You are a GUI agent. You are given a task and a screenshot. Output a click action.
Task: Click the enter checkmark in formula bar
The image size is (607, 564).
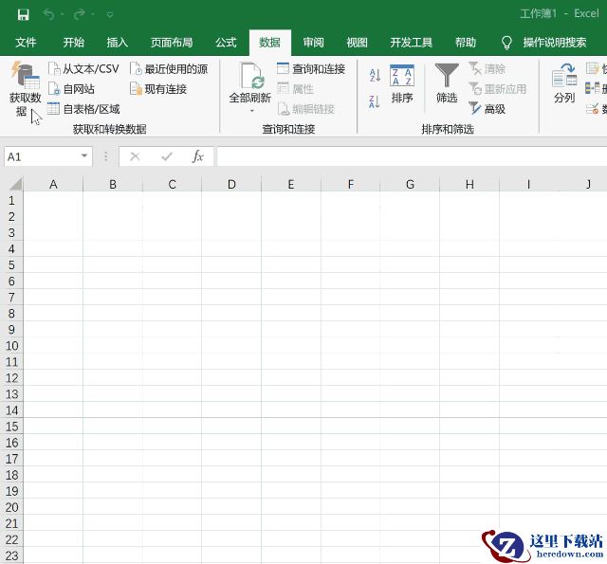[x=167, y=156]
